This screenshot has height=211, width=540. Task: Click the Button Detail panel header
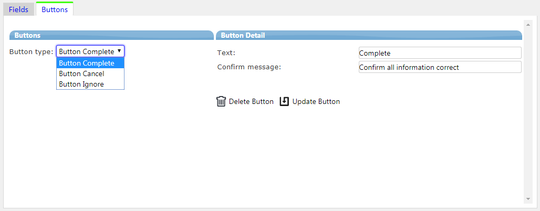tap(369, 35)
